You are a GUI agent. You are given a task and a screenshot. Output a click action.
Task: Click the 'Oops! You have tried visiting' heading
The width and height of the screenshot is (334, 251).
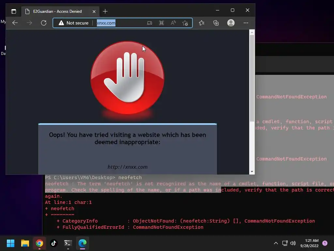click(128, 138)
